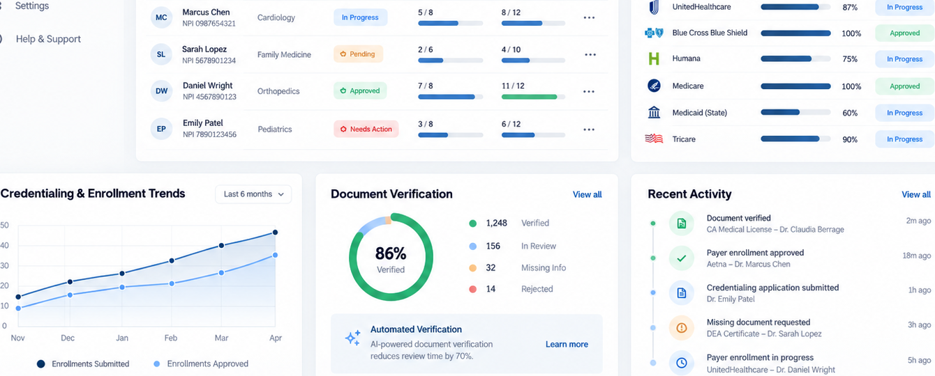Screen dimensions: 935x376
Task: Click the SL avatar for Sarah Lopez
Action: (x=161, y=54)
